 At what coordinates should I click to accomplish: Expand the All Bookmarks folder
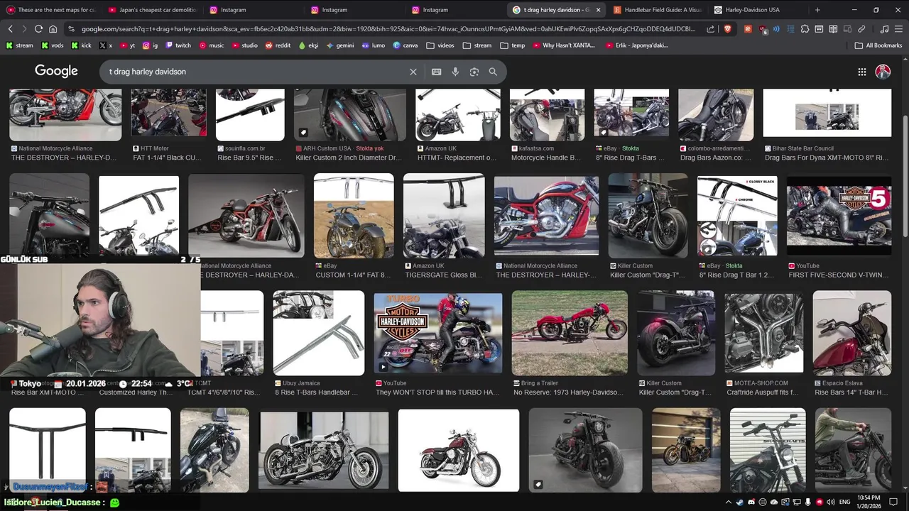878,45
